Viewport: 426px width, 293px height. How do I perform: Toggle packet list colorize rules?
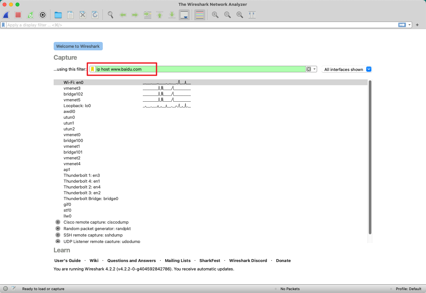click(200, 15)
